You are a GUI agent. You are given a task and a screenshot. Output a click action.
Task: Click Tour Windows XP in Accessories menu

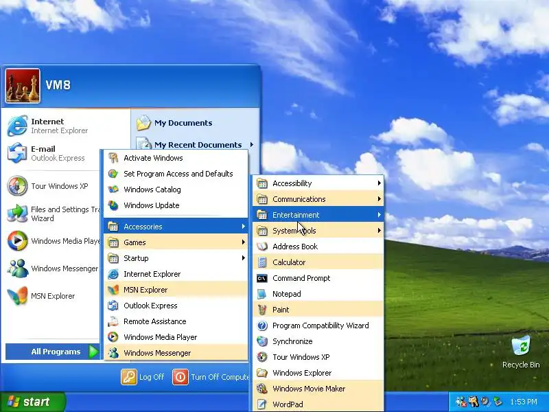pos(318,357)
